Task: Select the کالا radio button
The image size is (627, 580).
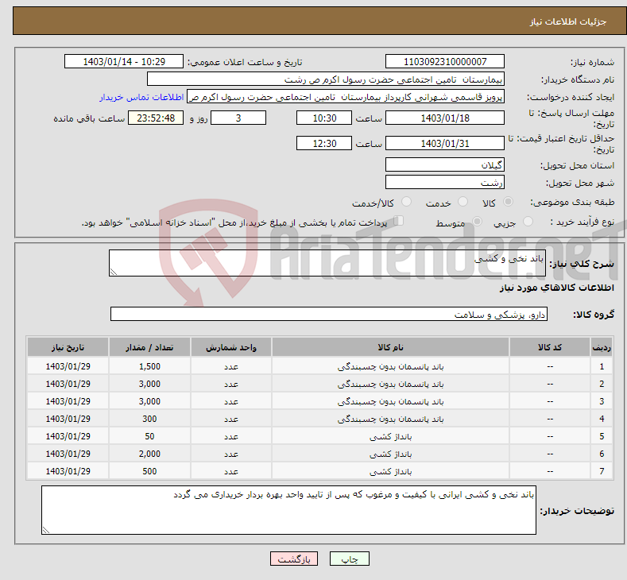Action: point(508,202)
